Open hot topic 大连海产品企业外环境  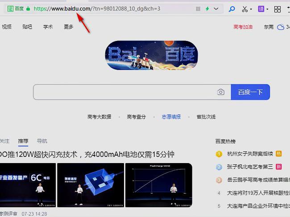[259, 206]
